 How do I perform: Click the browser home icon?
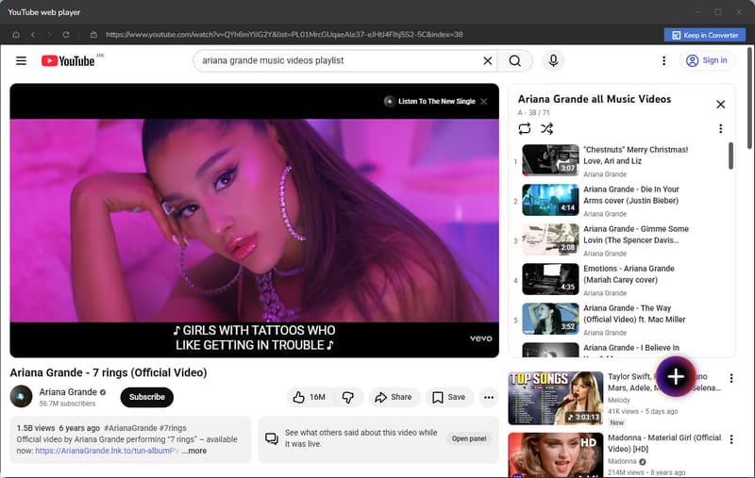tap(16, 35)
